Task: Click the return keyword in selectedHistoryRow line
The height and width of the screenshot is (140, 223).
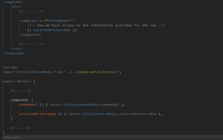Action: click(x=74, y=114)
